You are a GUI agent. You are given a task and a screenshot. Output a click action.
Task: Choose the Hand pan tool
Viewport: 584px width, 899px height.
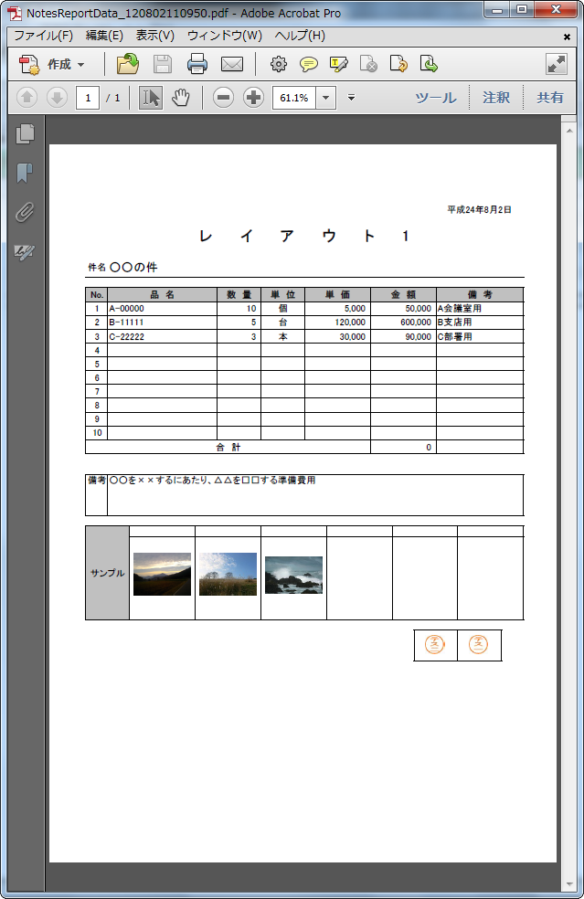[181, 98]
